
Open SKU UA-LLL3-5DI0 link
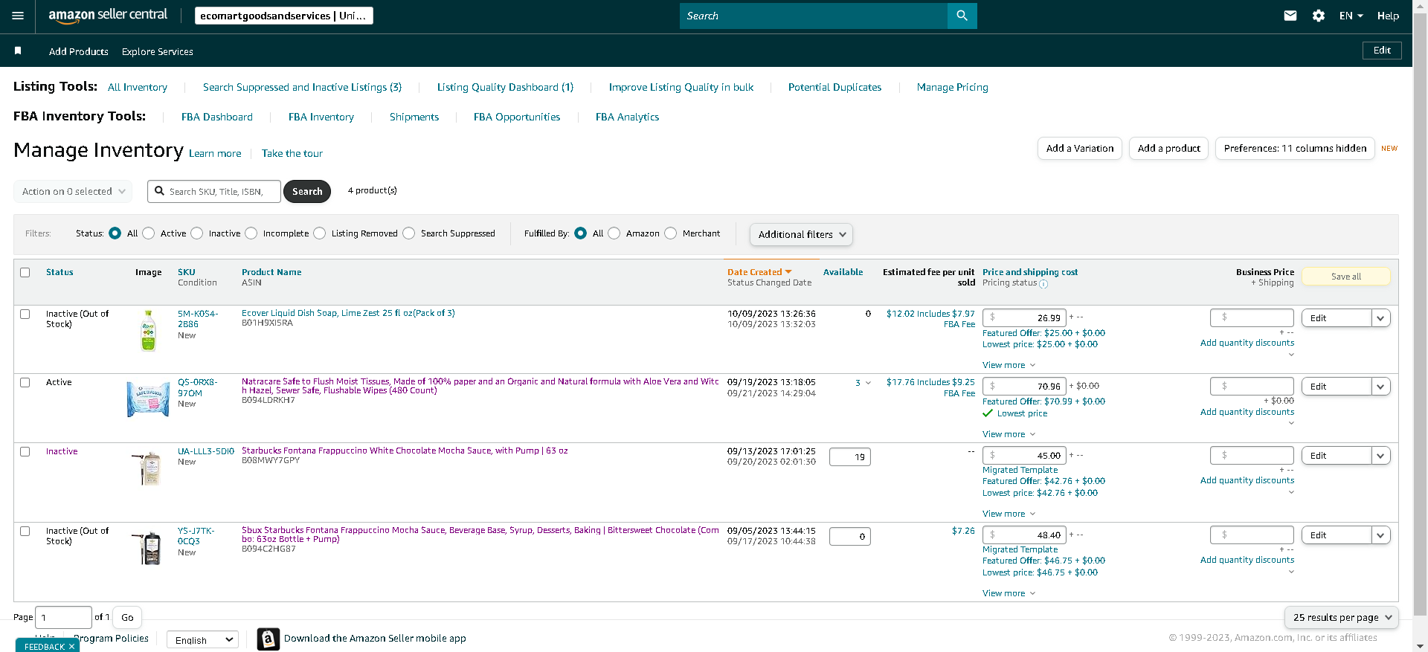click(206, 451)
